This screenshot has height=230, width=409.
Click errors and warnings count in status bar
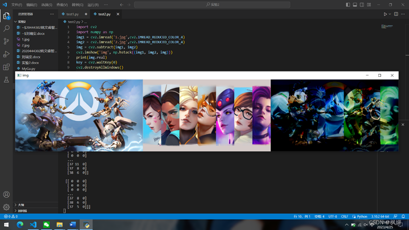[x=11, y=216]
